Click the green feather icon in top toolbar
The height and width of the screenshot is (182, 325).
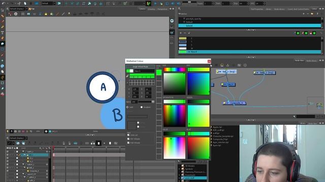coord(148,4)
